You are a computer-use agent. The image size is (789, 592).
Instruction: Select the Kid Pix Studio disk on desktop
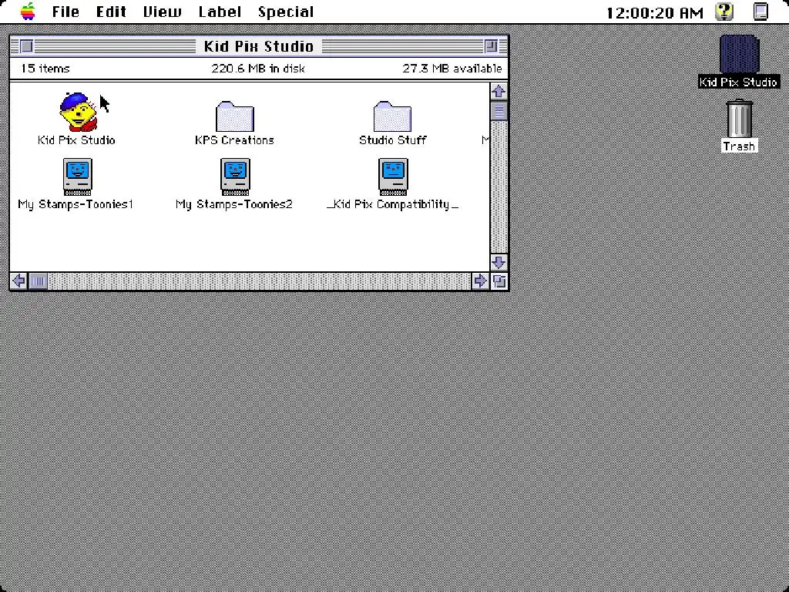[x=739, y=55]
